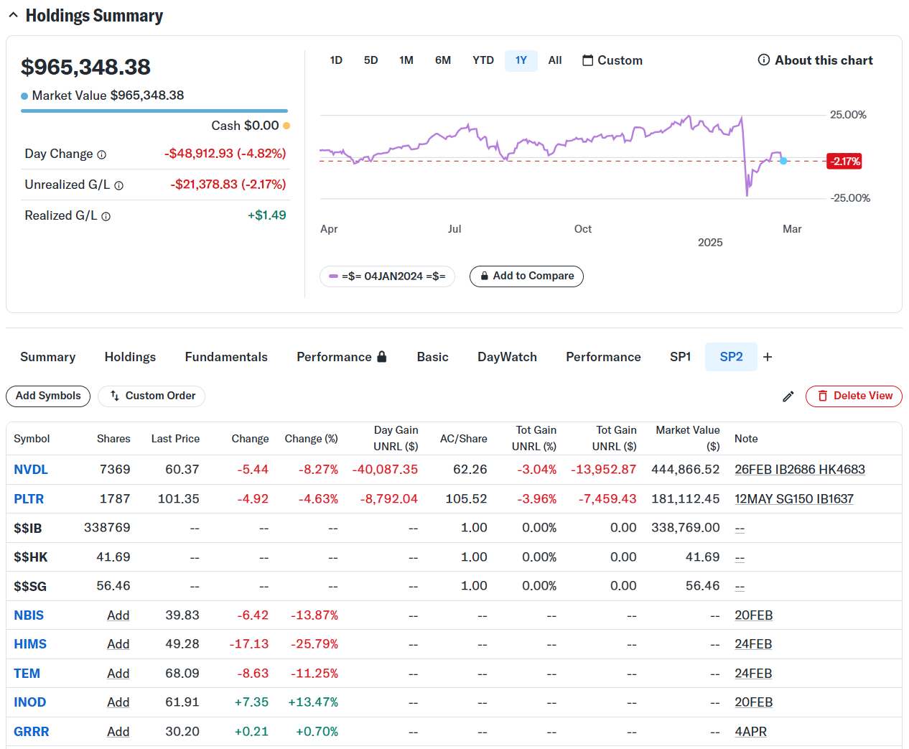Sort by Market Value ($) header
Image resolution: width=909 pixels, height=749 pixels.
click(687, 438)
